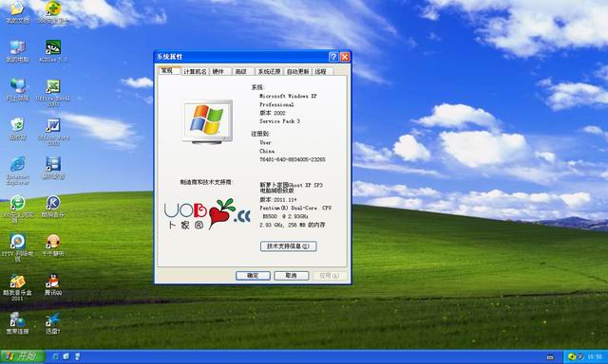Click the third quick launch icon
This screenshot has height=364, width=608.
click(x=77, y=356)
